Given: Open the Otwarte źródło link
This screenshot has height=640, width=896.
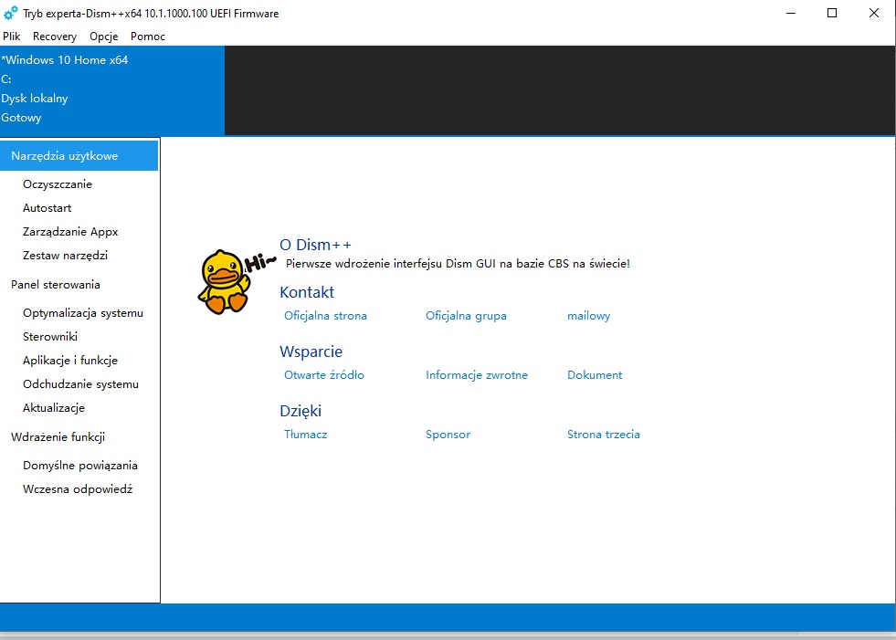Looking at the screenshot, I should click(x=324, y=375).
